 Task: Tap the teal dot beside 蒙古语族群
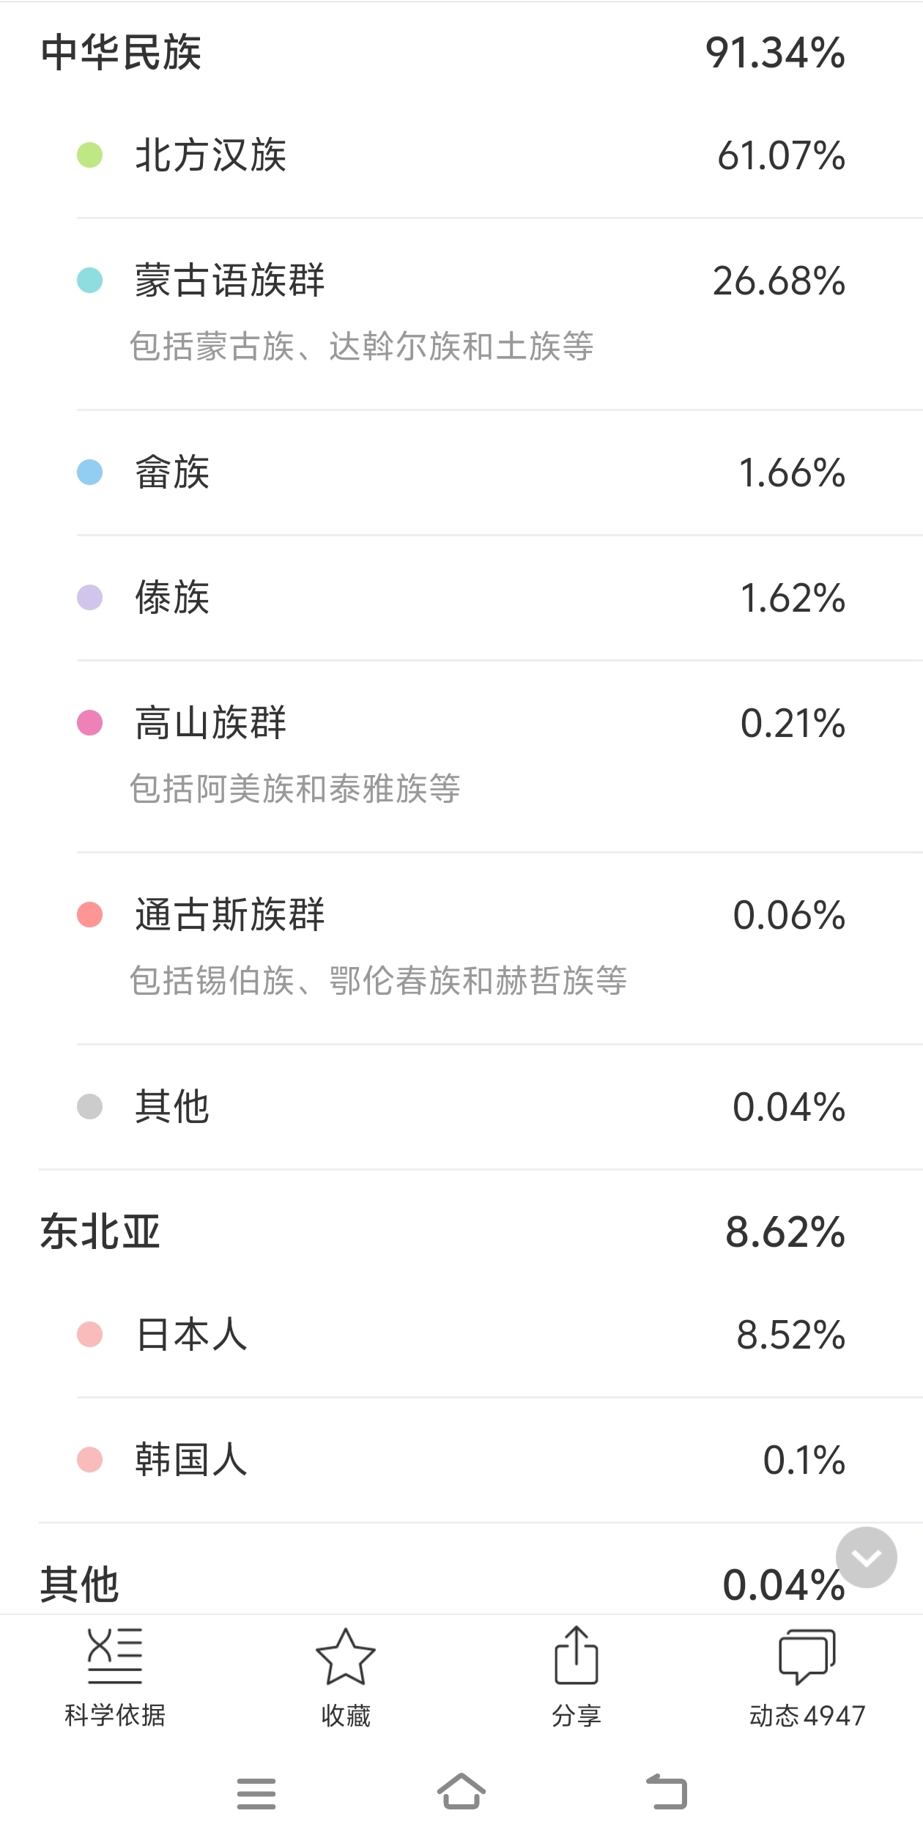[90, 281]
